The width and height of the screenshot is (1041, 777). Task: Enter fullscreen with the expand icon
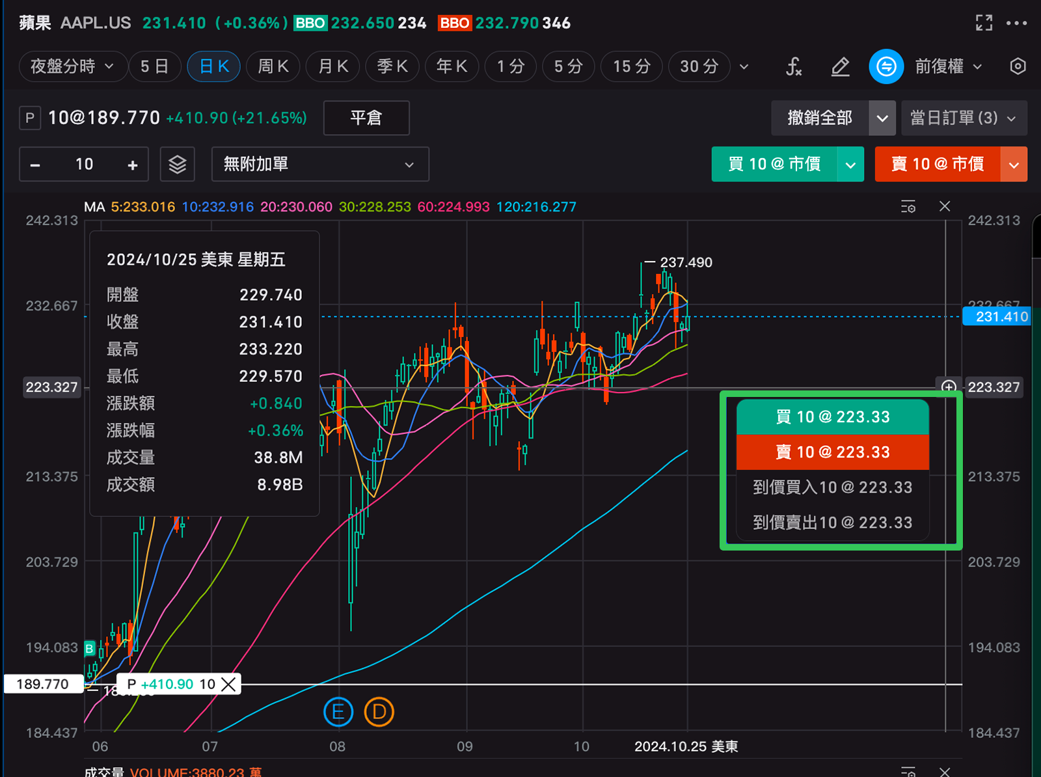point(984,23)
